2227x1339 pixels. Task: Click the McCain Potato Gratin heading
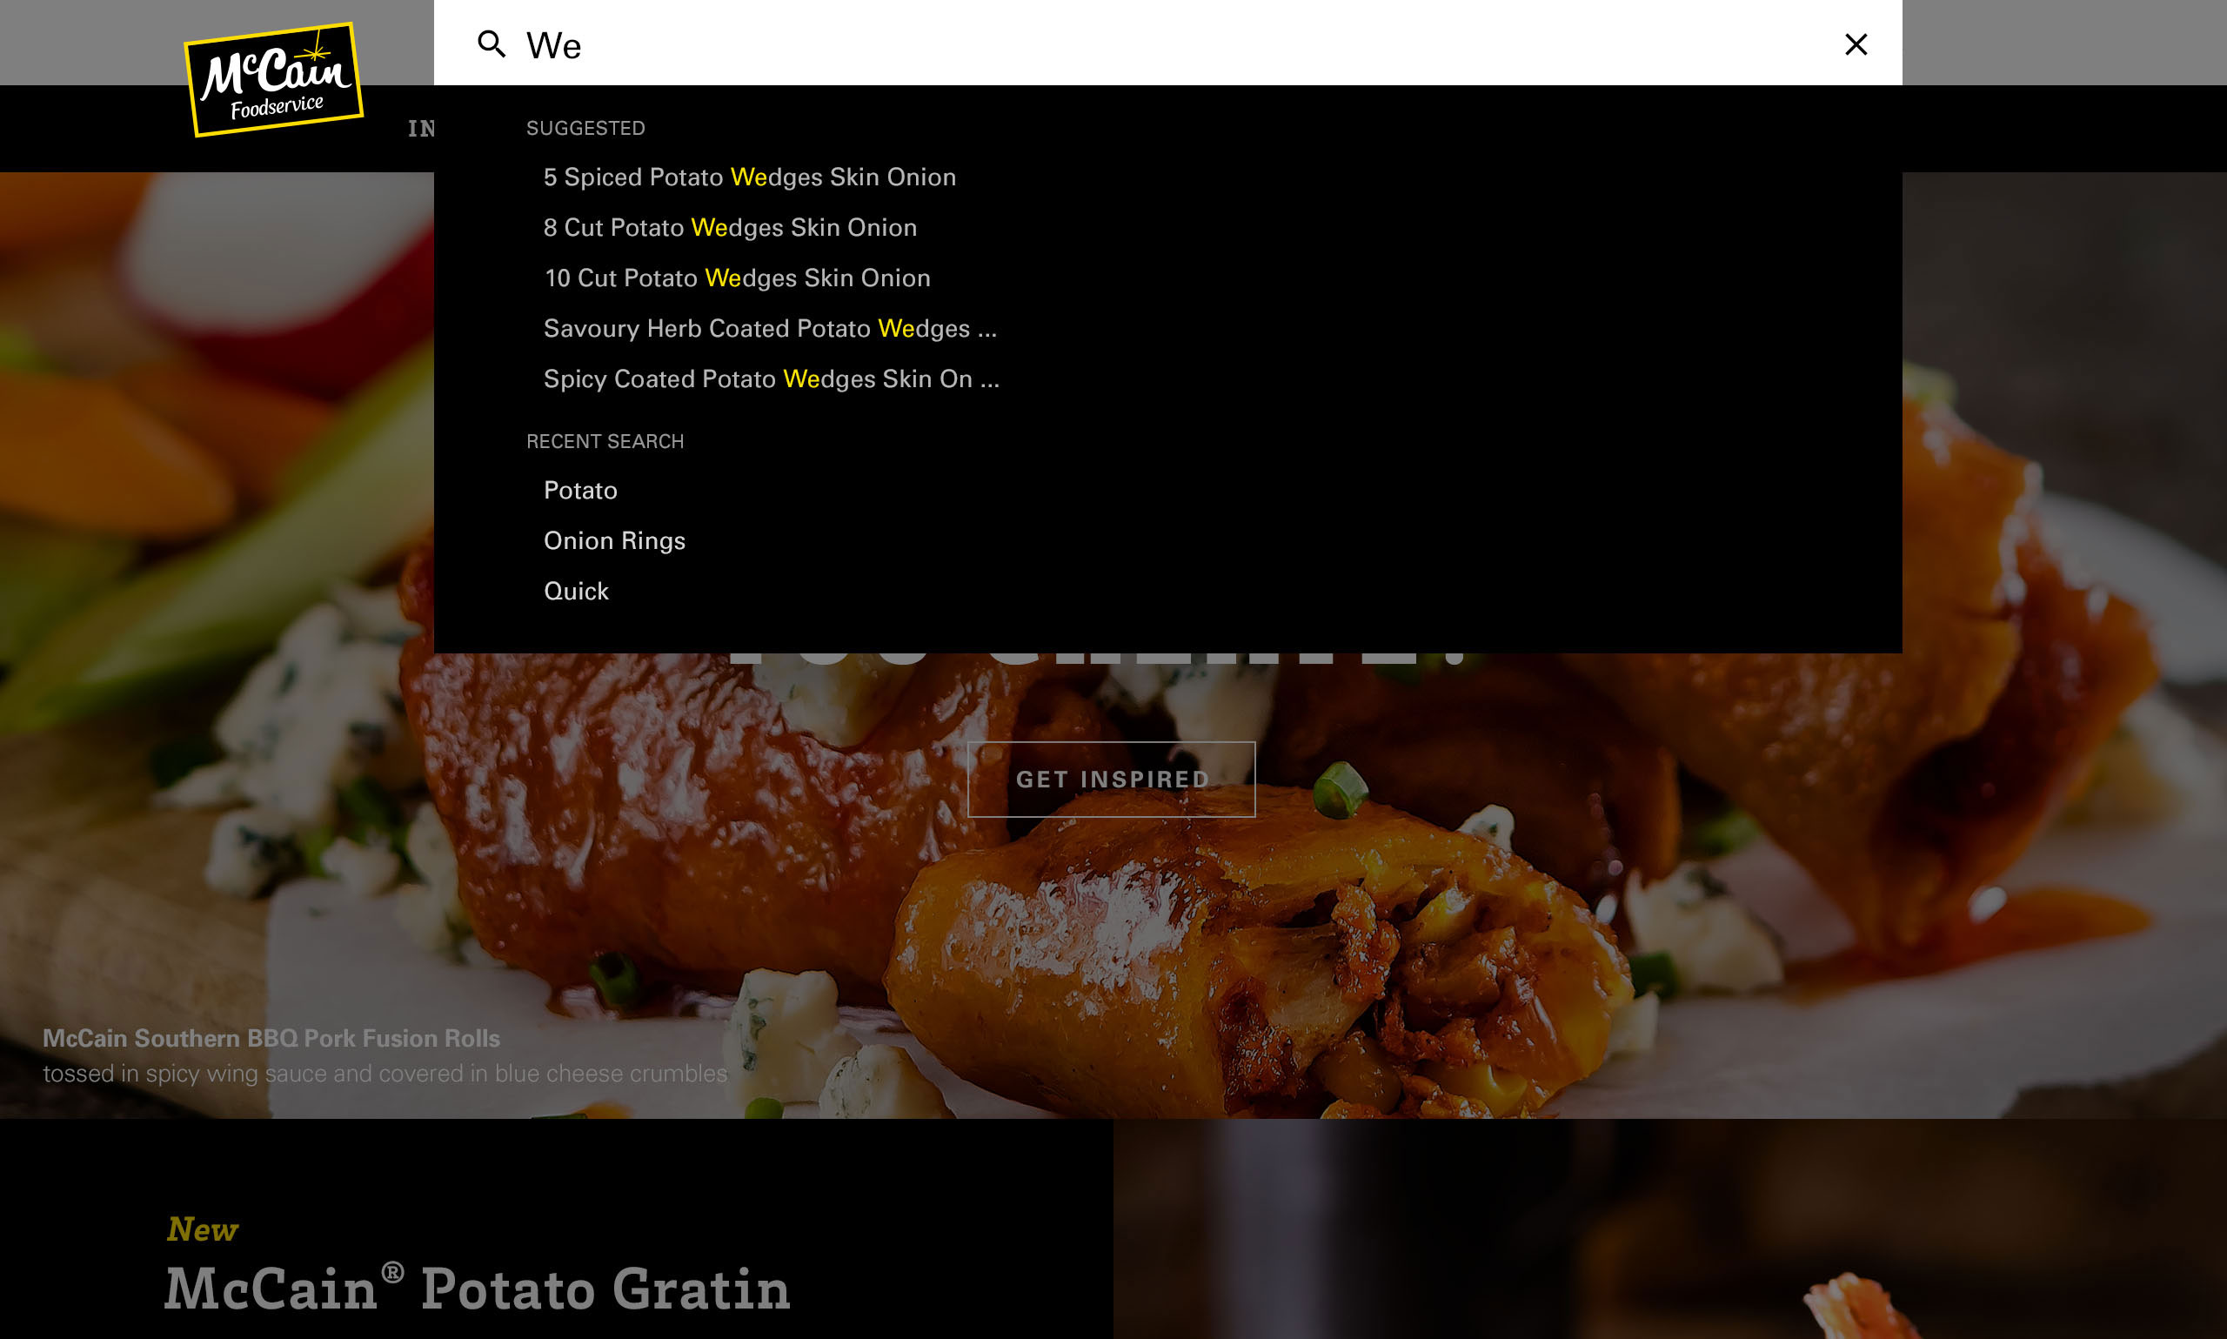(x=477, y=1289)
